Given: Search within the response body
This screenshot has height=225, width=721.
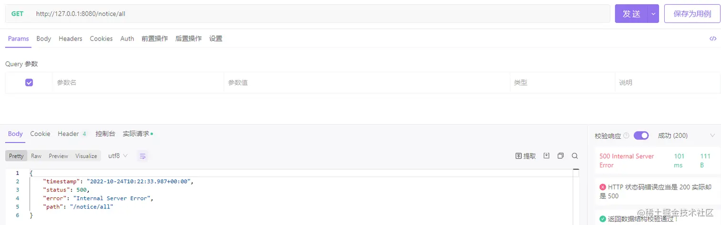Looking at the screenshot, I should pyautogui.click(x=575, y=156).
